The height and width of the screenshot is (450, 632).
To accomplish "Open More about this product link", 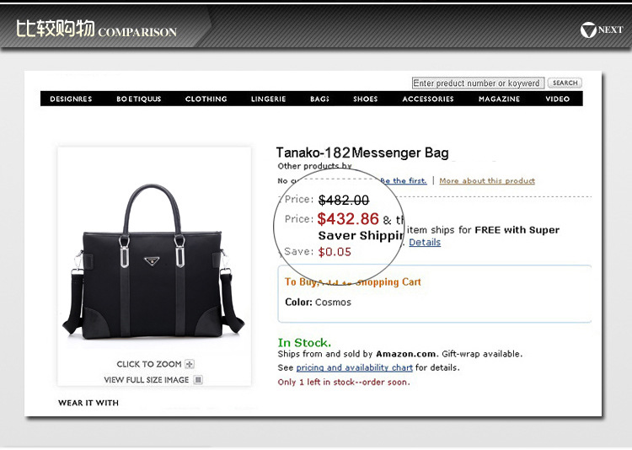I will pyautogui.click(x=487, y=180).
